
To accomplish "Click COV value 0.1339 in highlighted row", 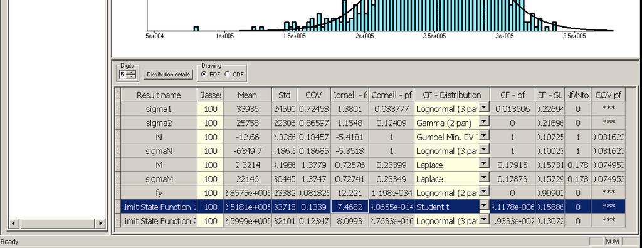I will (x=313, y=207).
